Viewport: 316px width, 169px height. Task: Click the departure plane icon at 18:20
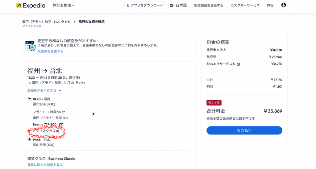point(29,99)
